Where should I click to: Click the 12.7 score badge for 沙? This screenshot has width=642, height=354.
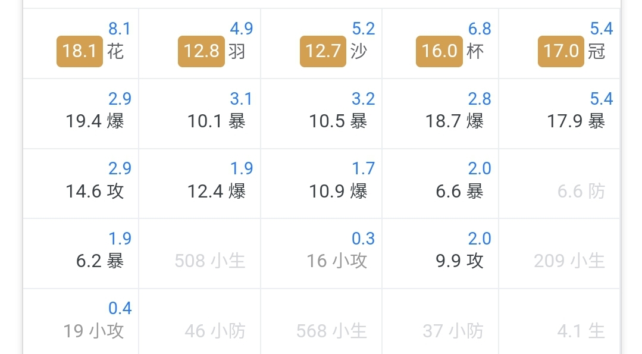(323, 51)
